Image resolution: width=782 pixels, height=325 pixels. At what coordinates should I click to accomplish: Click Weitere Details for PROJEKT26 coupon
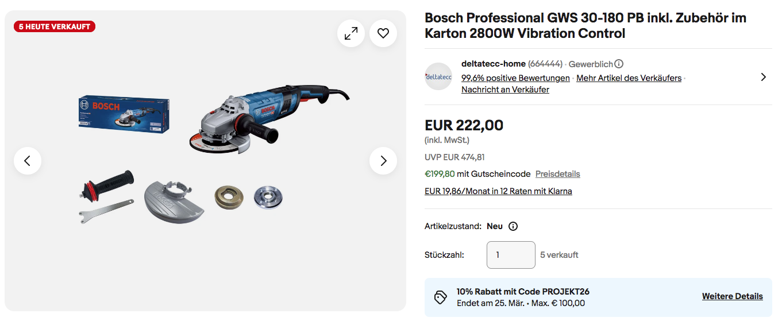[732, 297]
